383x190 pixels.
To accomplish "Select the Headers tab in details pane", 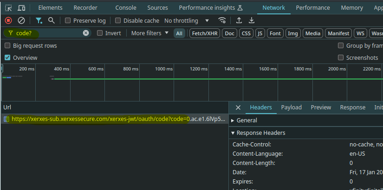I will tap(261, 108).
